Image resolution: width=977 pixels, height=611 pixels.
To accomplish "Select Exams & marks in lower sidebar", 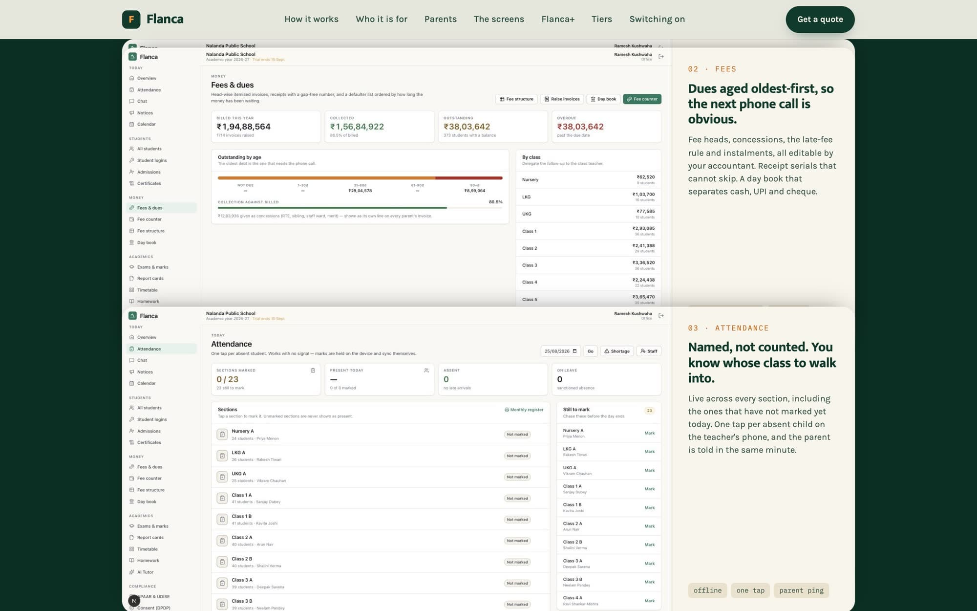I will (152, 526).
